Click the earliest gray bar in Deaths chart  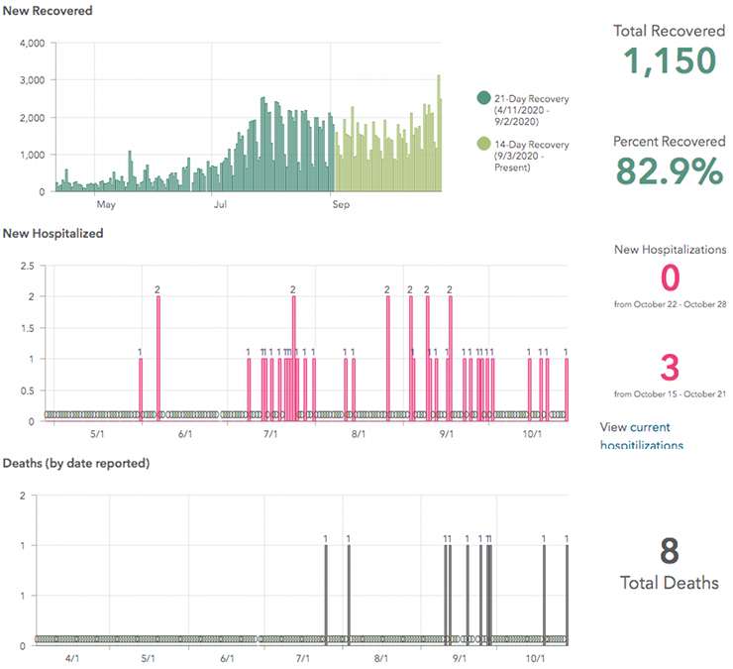pos(325,593)
